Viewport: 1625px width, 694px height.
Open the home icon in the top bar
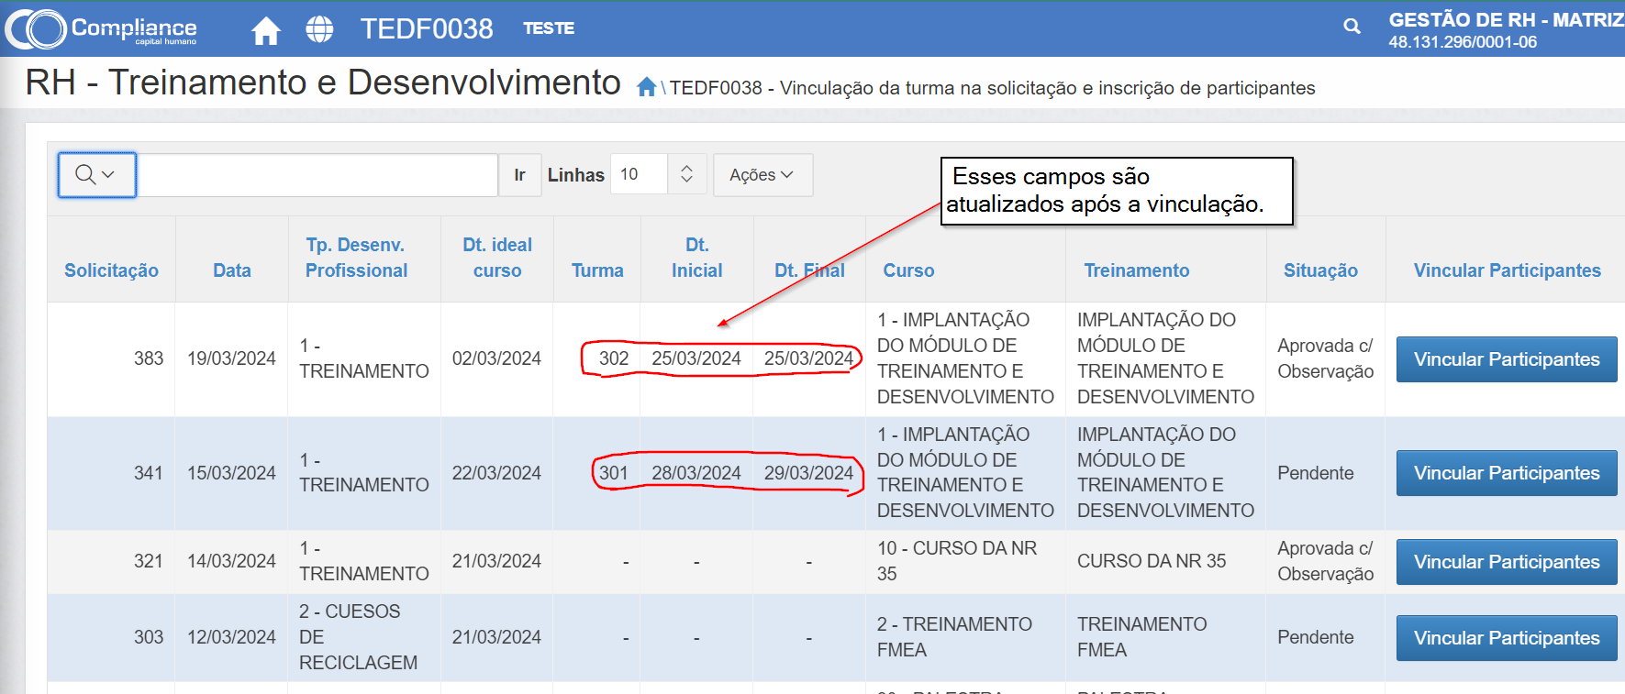(266, 30)
